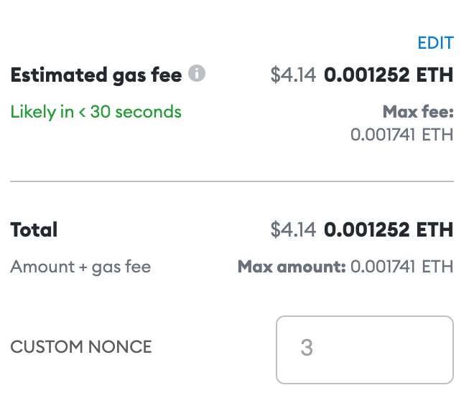Click the 0.001741 ETH max fee value
Image resolution: width=474 pixels, height=413 pixels.
[401, 135]
